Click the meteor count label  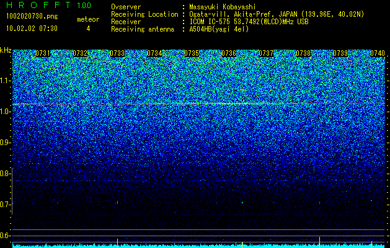click(88, 19)
